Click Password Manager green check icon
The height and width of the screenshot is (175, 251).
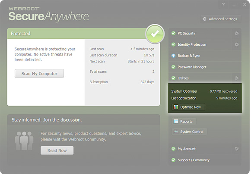pyautogui.click(x=173, y=67)
